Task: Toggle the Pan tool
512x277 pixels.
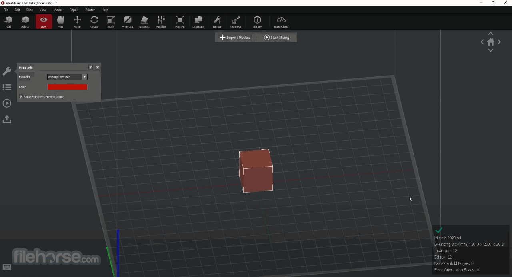Action: tap(60, 22)
